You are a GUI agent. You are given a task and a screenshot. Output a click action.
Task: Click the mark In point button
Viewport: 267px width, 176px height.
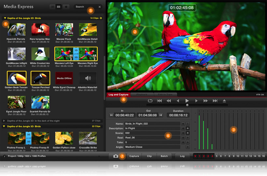pyautogui.click(x=111, y=115)
